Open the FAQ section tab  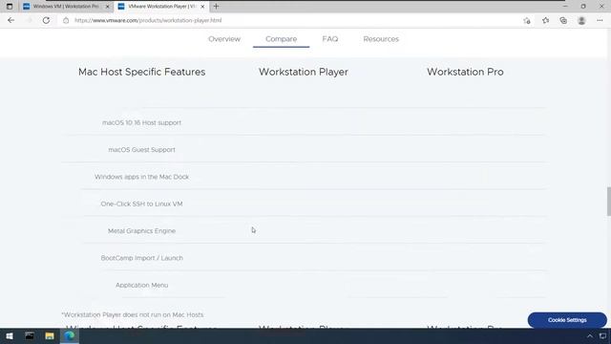[330, 39]
